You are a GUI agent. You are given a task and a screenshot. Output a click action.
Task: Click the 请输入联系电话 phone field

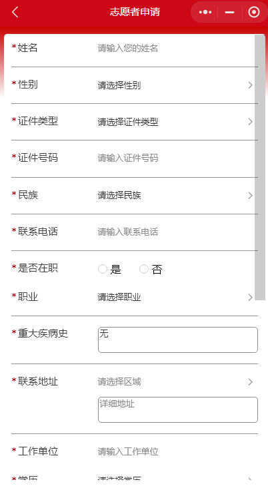(175, 232)
